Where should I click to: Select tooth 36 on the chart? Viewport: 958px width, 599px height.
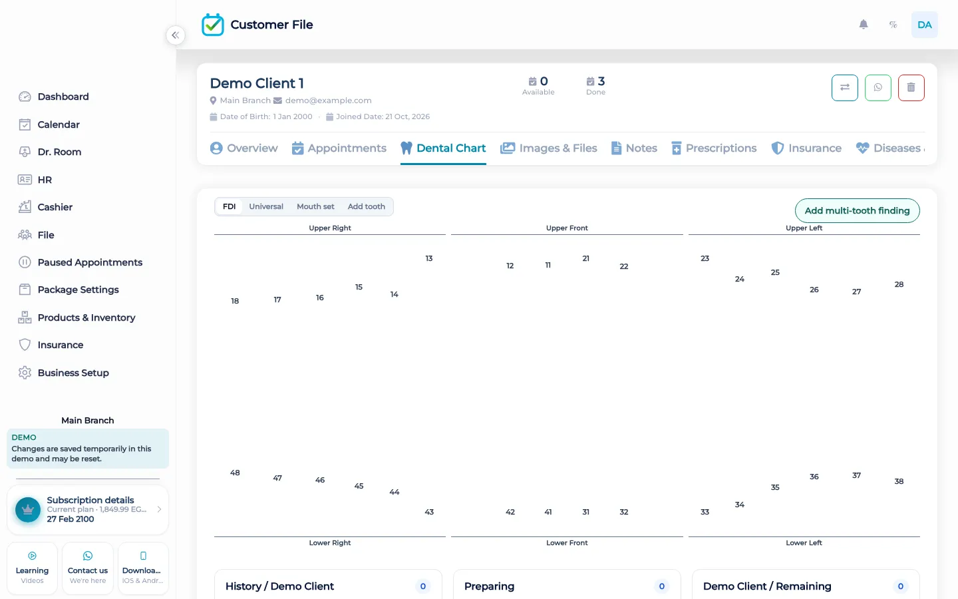814,477
